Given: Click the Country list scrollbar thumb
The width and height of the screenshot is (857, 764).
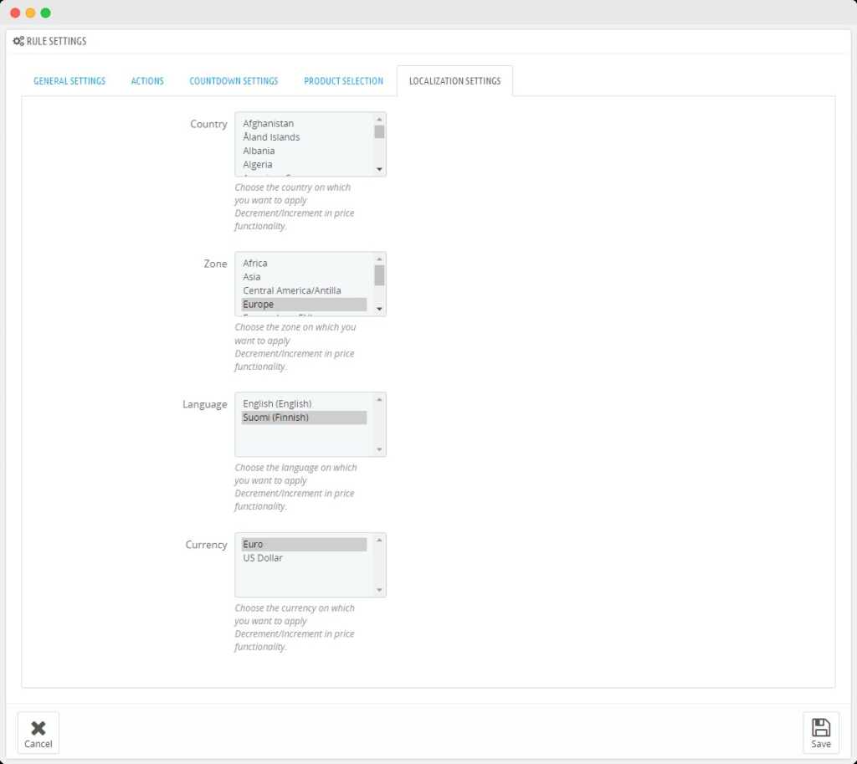Looking at the screenshot, I should click(x=379, y=131).
